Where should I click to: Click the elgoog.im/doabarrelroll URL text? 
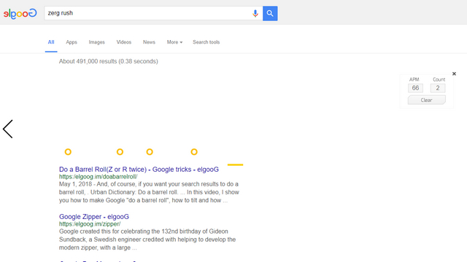(98, 177)
